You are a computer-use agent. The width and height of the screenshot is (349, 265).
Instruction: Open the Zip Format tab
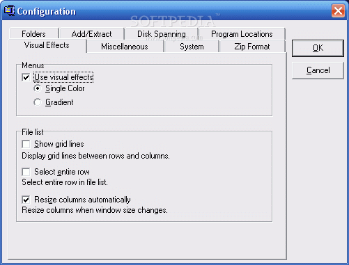[252, 47]
